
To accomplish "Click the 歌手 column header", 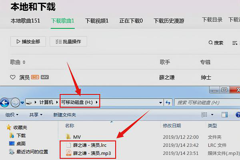I will click(x=165, y=62).
